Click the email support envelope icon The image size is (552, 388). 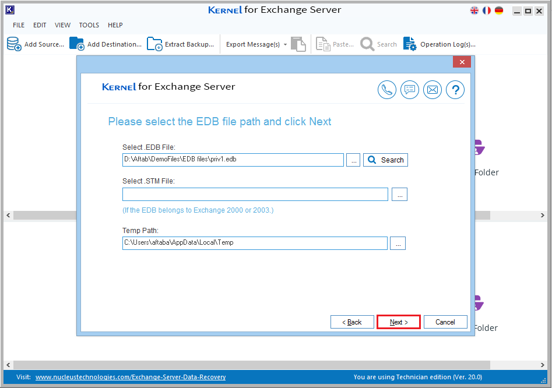(x=433, y=90)
